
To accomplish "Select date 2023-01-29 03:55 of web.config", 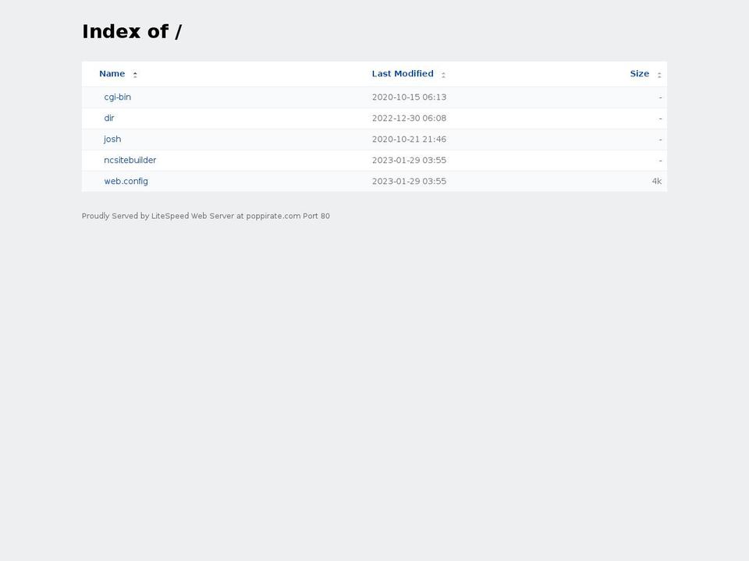I will (410, 182).
